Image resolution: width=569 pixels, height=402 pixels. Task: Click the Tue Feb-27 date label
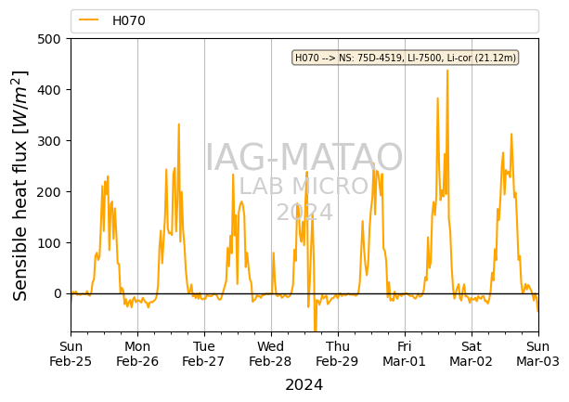[x=203, y=354]
